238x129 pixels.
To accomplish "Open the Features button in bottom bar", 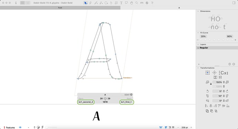I will coord(9,128).
